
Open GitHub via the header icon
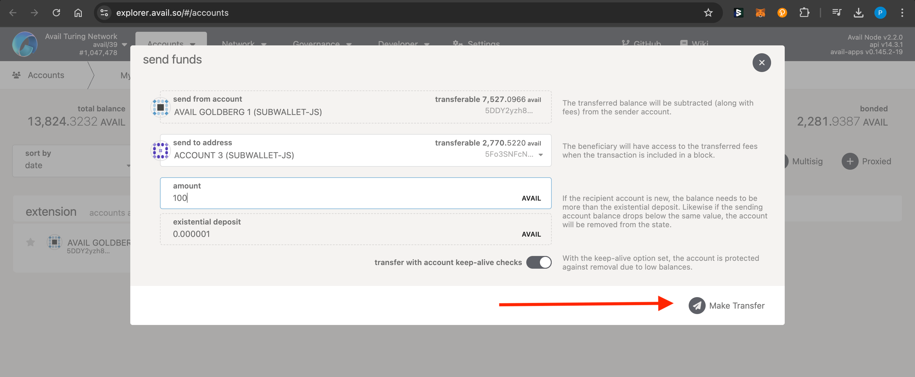(x=625, y=43)
